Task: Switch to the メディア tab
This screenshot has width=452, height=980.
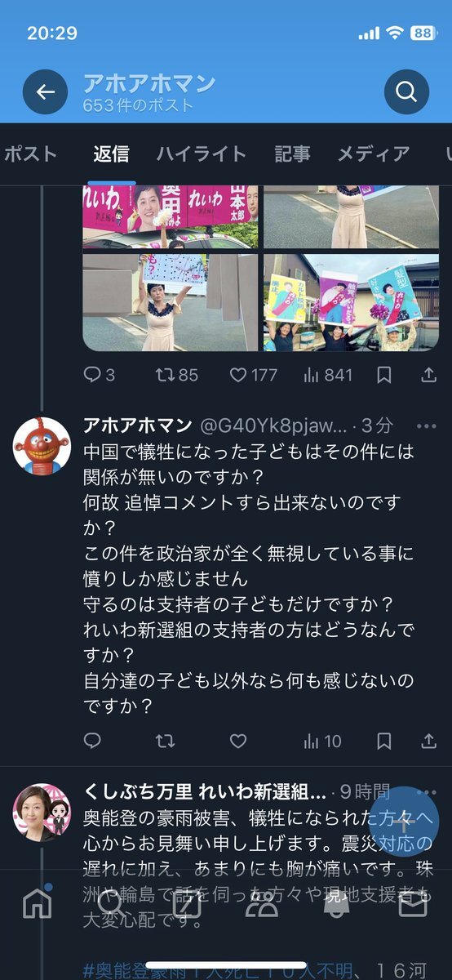Action: point(374,154)
